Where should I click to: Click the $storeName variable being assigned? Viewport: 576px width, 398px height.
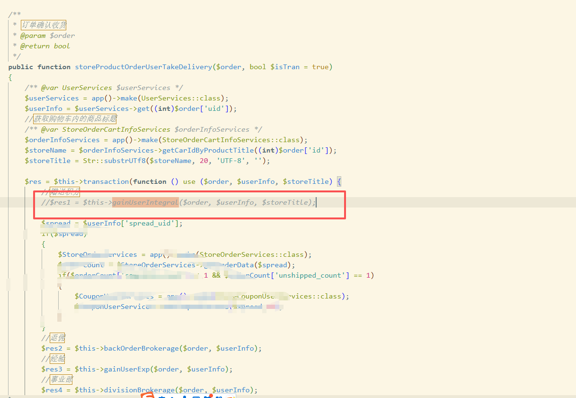click(x=45, y=150)
